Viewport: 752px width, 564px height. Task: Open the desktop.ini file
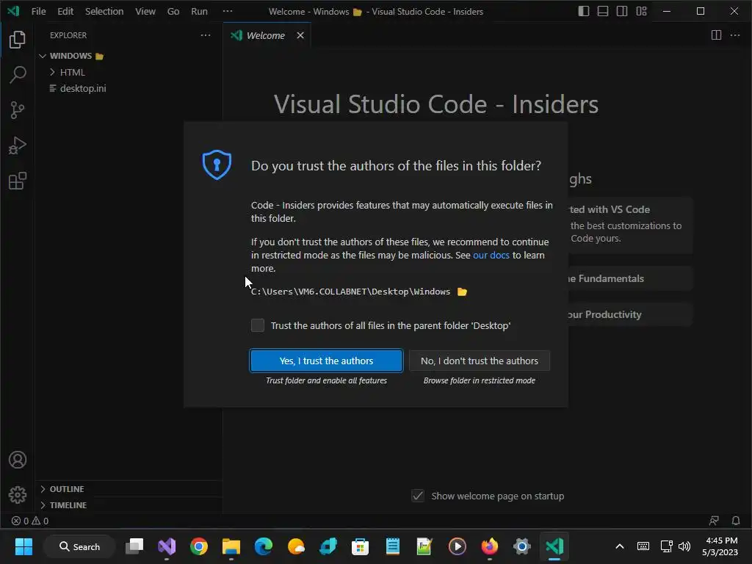(x=129, y=88)
